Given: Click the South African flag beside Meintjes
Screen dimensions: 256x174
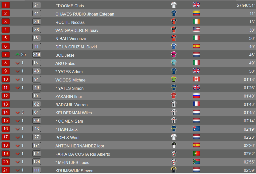Looking at the screenshot, I should pyautogui.click(x=196, y=162).
